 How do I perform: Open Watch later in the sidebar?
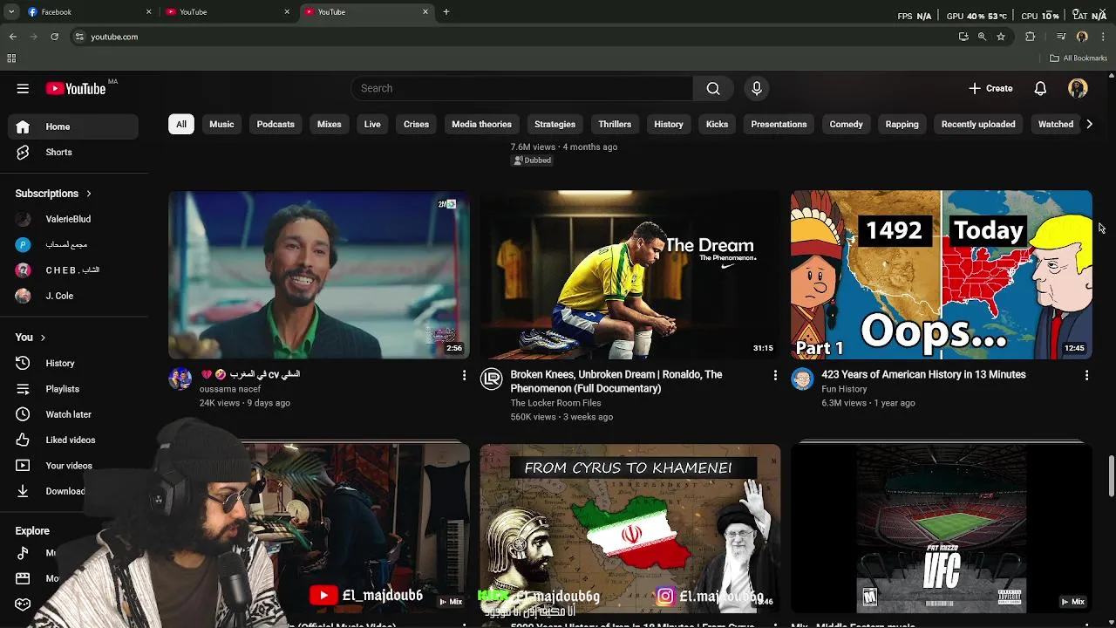[73, 414]
